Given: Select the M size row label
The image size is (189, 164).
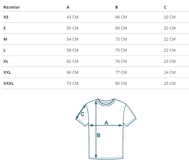Looking at the screenshot, I should 5,39.
